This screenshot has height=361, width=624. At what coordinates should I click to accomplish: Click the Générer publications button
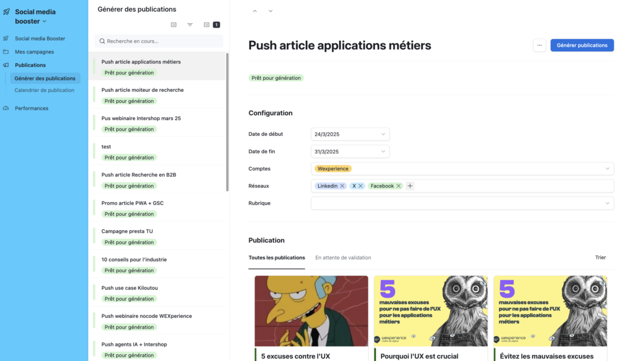tap(582, 45)
